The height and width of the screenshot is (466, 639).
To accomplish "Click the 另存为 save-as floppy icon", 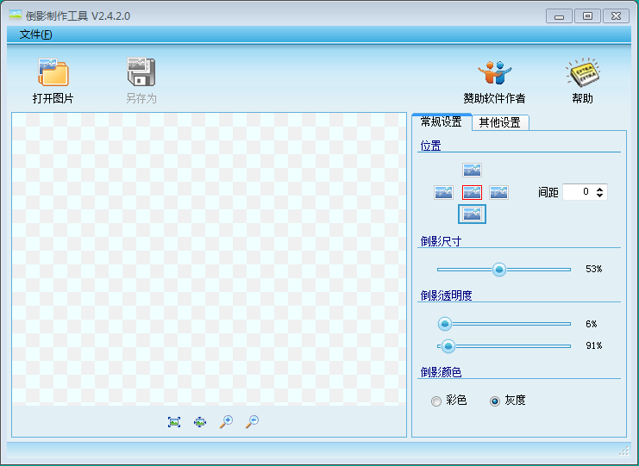I will coord(141,72).
